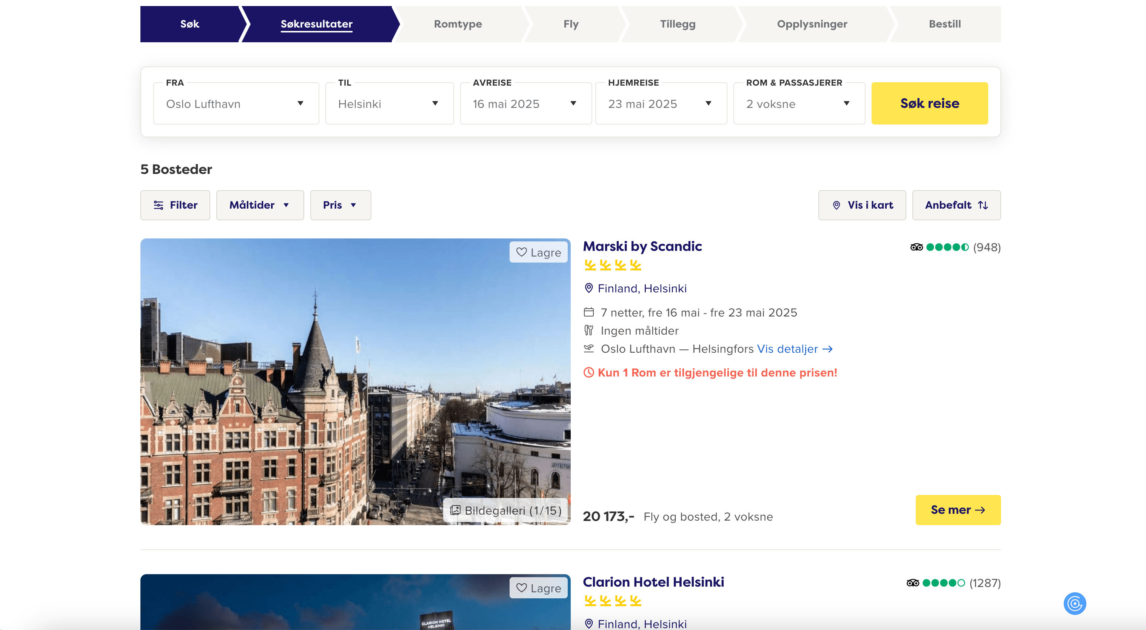Screen dimensions: 1146x630
Task: Click the heart icon on the Clarion hotel image
Action: tap(521, 588)
